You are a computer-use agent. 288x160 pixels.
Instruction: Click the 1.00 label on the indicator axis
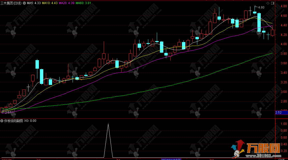coord(284,124)
